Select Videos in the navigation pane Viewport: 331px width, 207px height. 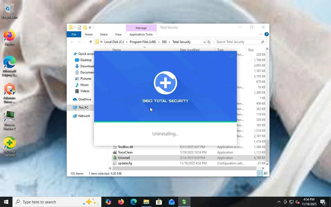85,91
